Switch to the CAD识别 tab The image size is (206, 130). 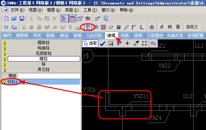[95, 36]
